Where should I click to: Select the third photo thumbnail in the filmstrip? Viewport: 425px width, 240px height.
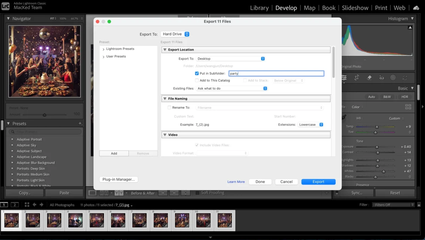pos(54,219)
